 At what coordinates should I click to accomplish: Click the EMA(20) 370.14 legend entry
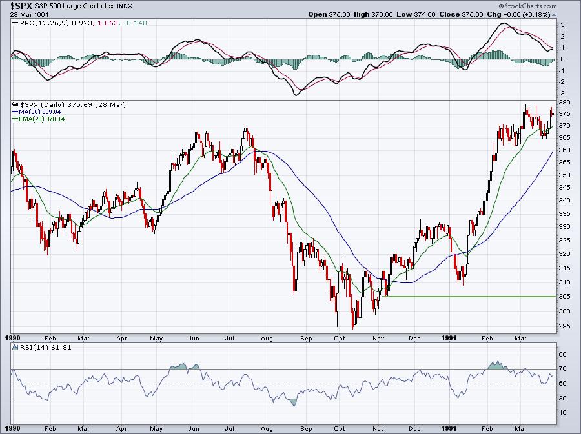click(41, 119)
